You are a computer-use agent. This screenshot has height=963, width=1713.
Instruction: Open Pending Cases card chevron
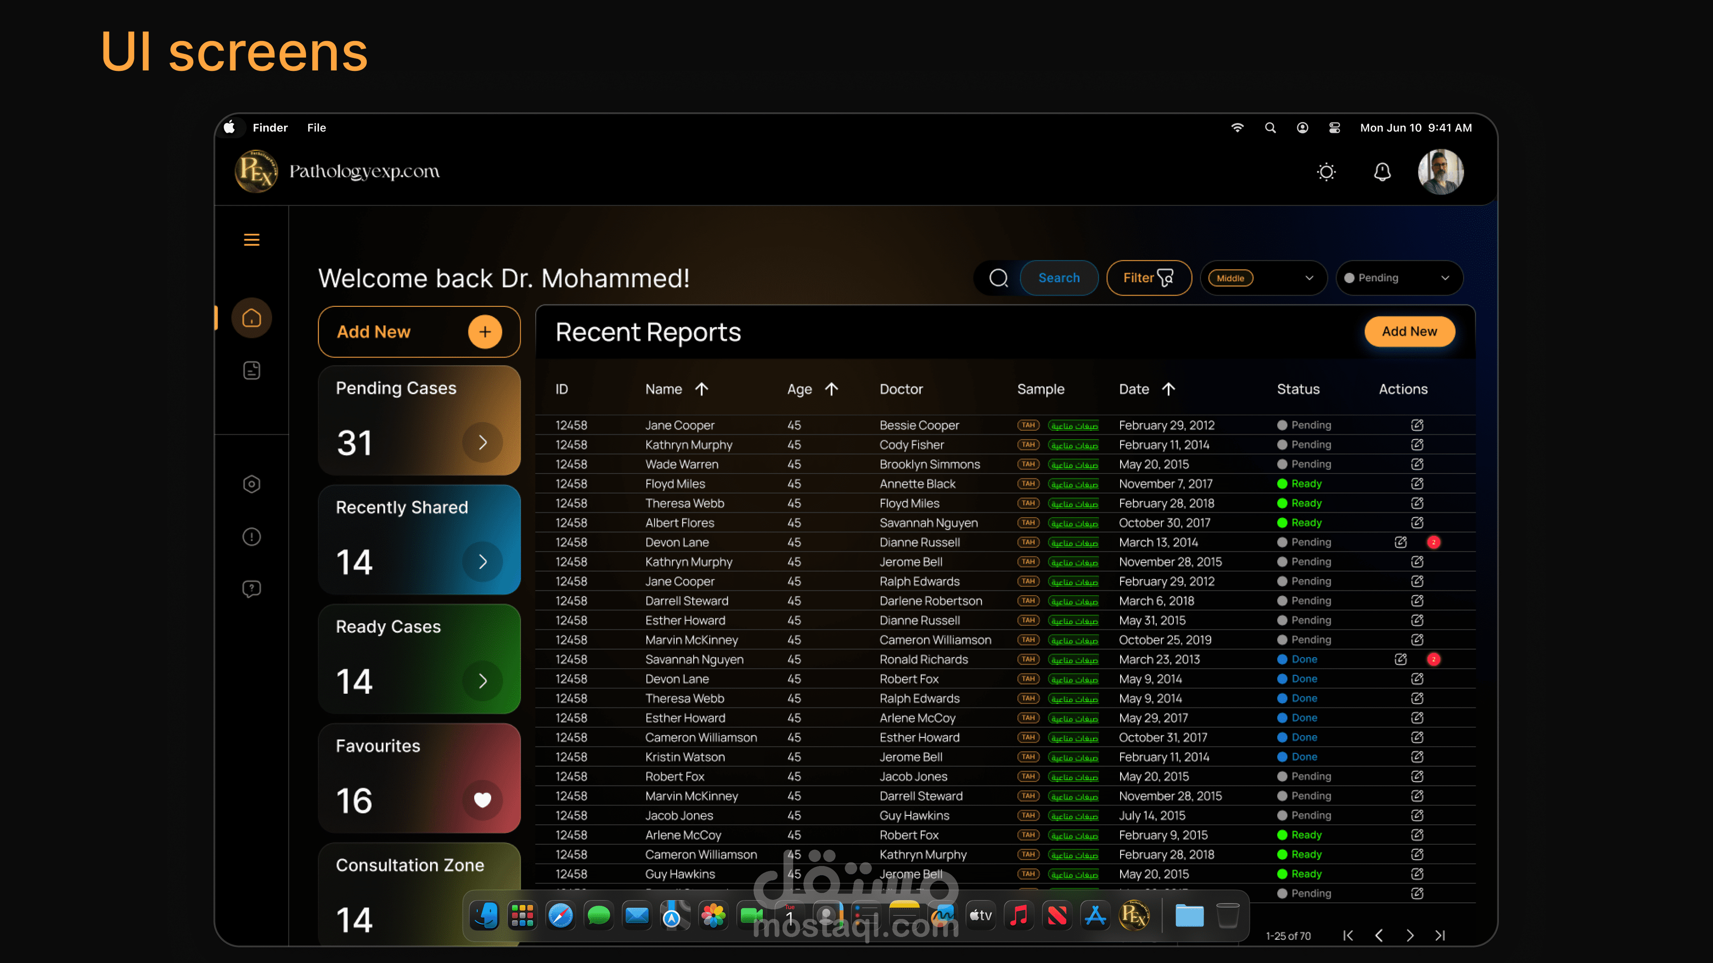482,443
